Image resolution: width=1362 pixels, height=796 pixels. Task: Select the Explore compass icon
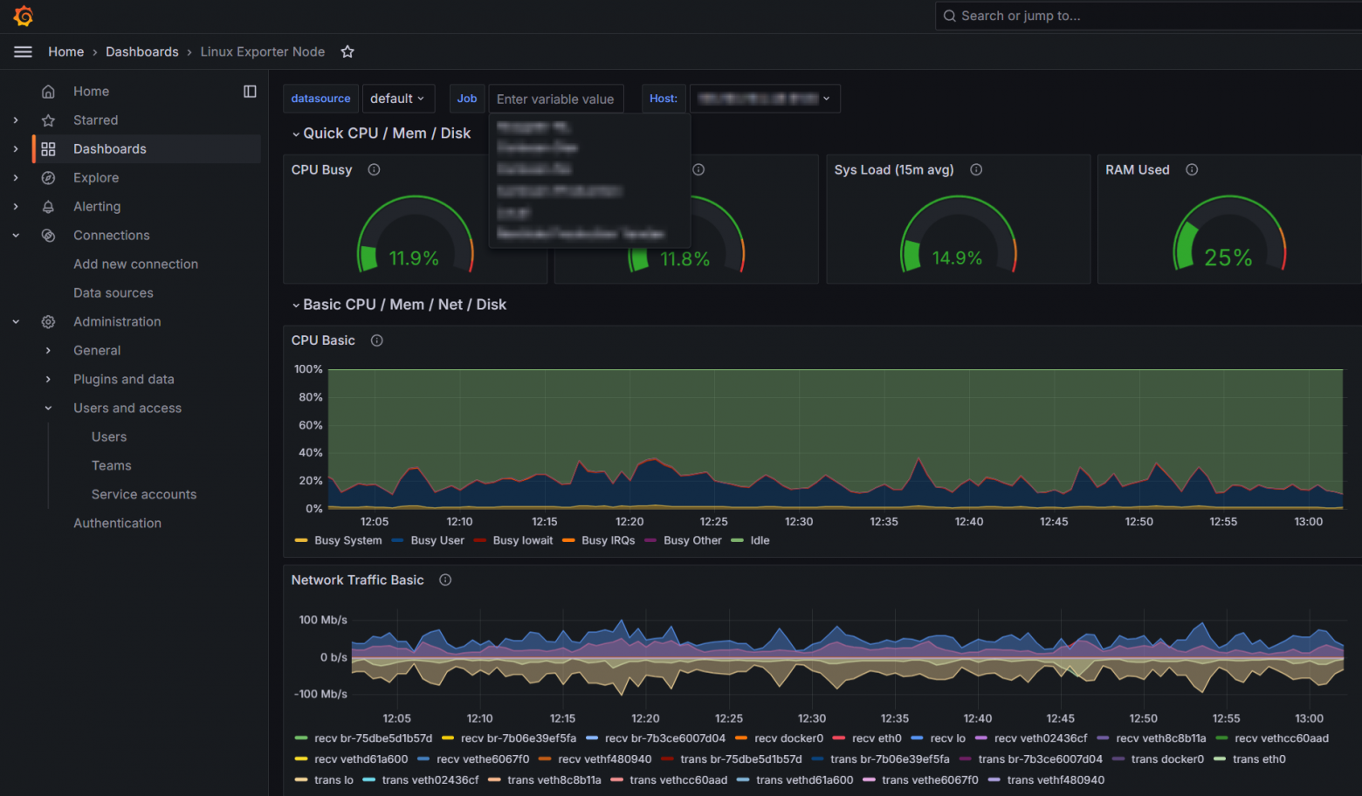[x=48, y=177]
